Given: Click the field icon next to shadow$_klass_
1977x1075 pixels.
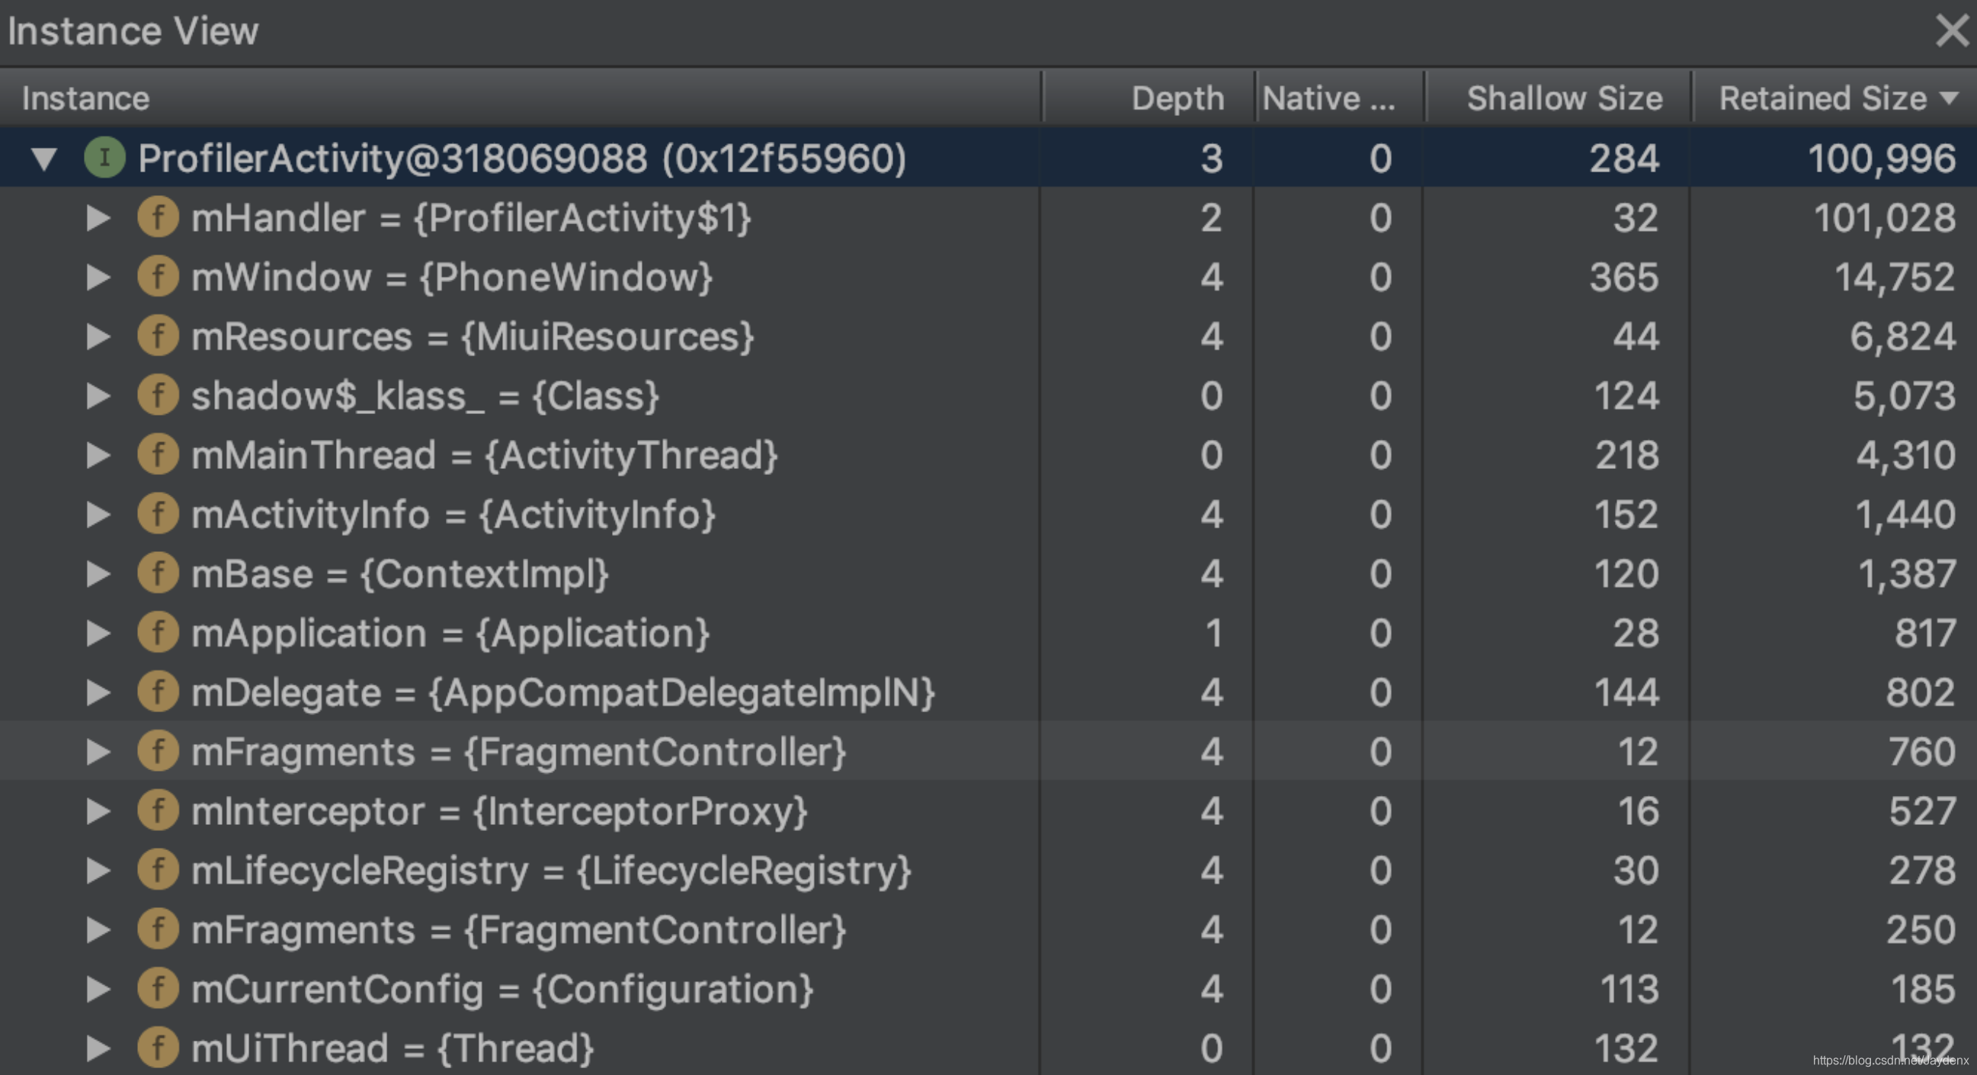Looking at the screenshot, I should (x=158, y=396).
